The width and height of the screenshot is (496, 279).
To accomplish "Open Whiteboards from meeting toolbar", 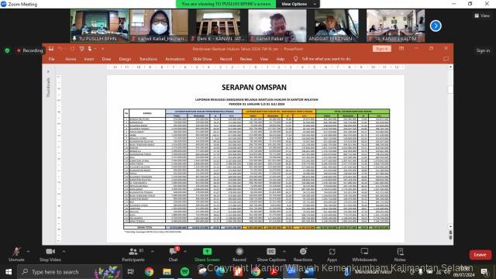I will point(364,254).
